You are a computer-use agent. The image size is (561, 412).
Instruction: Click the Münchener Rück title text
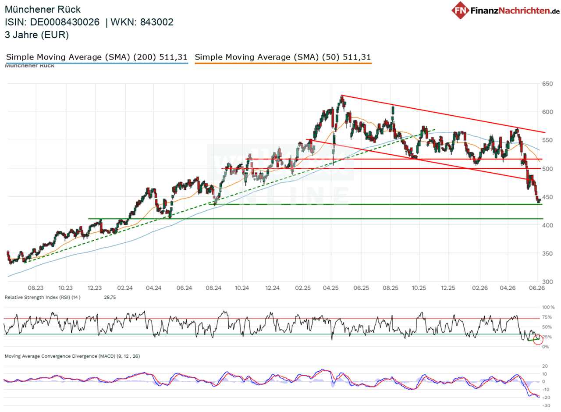(43, 9)
